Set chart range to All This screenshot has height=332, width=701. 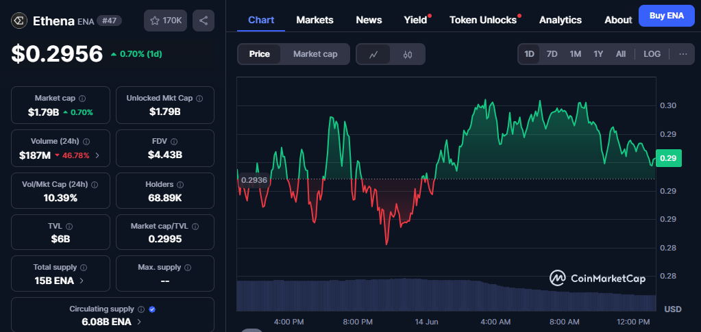tap(621, 54)
